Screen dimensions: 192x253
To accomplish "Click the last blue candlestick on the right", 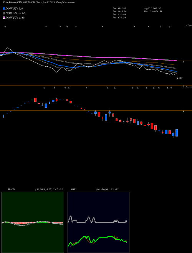I will pos(177,133).
